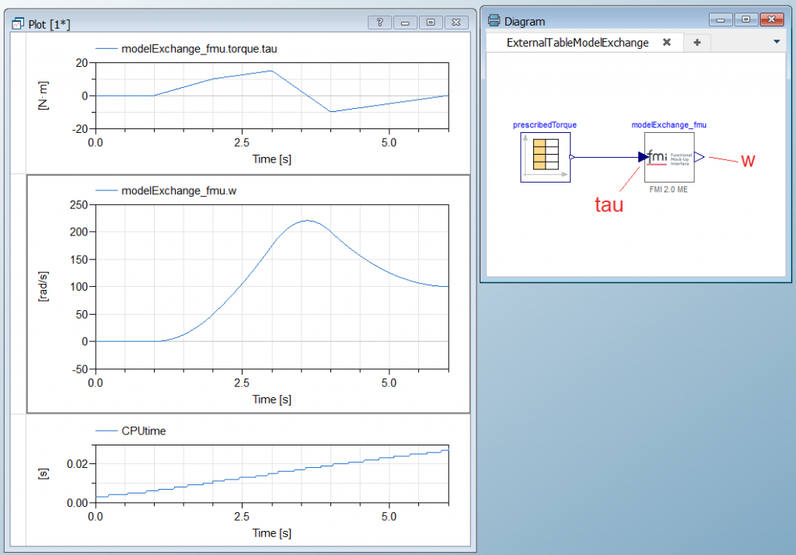Click the FMU input connector triangle
This screenshot has height=555, width=796.
[x=643, y=157]
